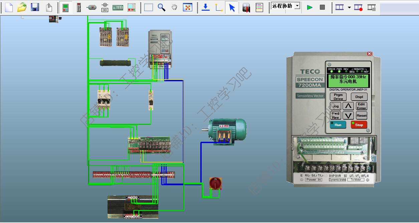Select the wire drawing tool
419x223 pixels.
[219, 7]
